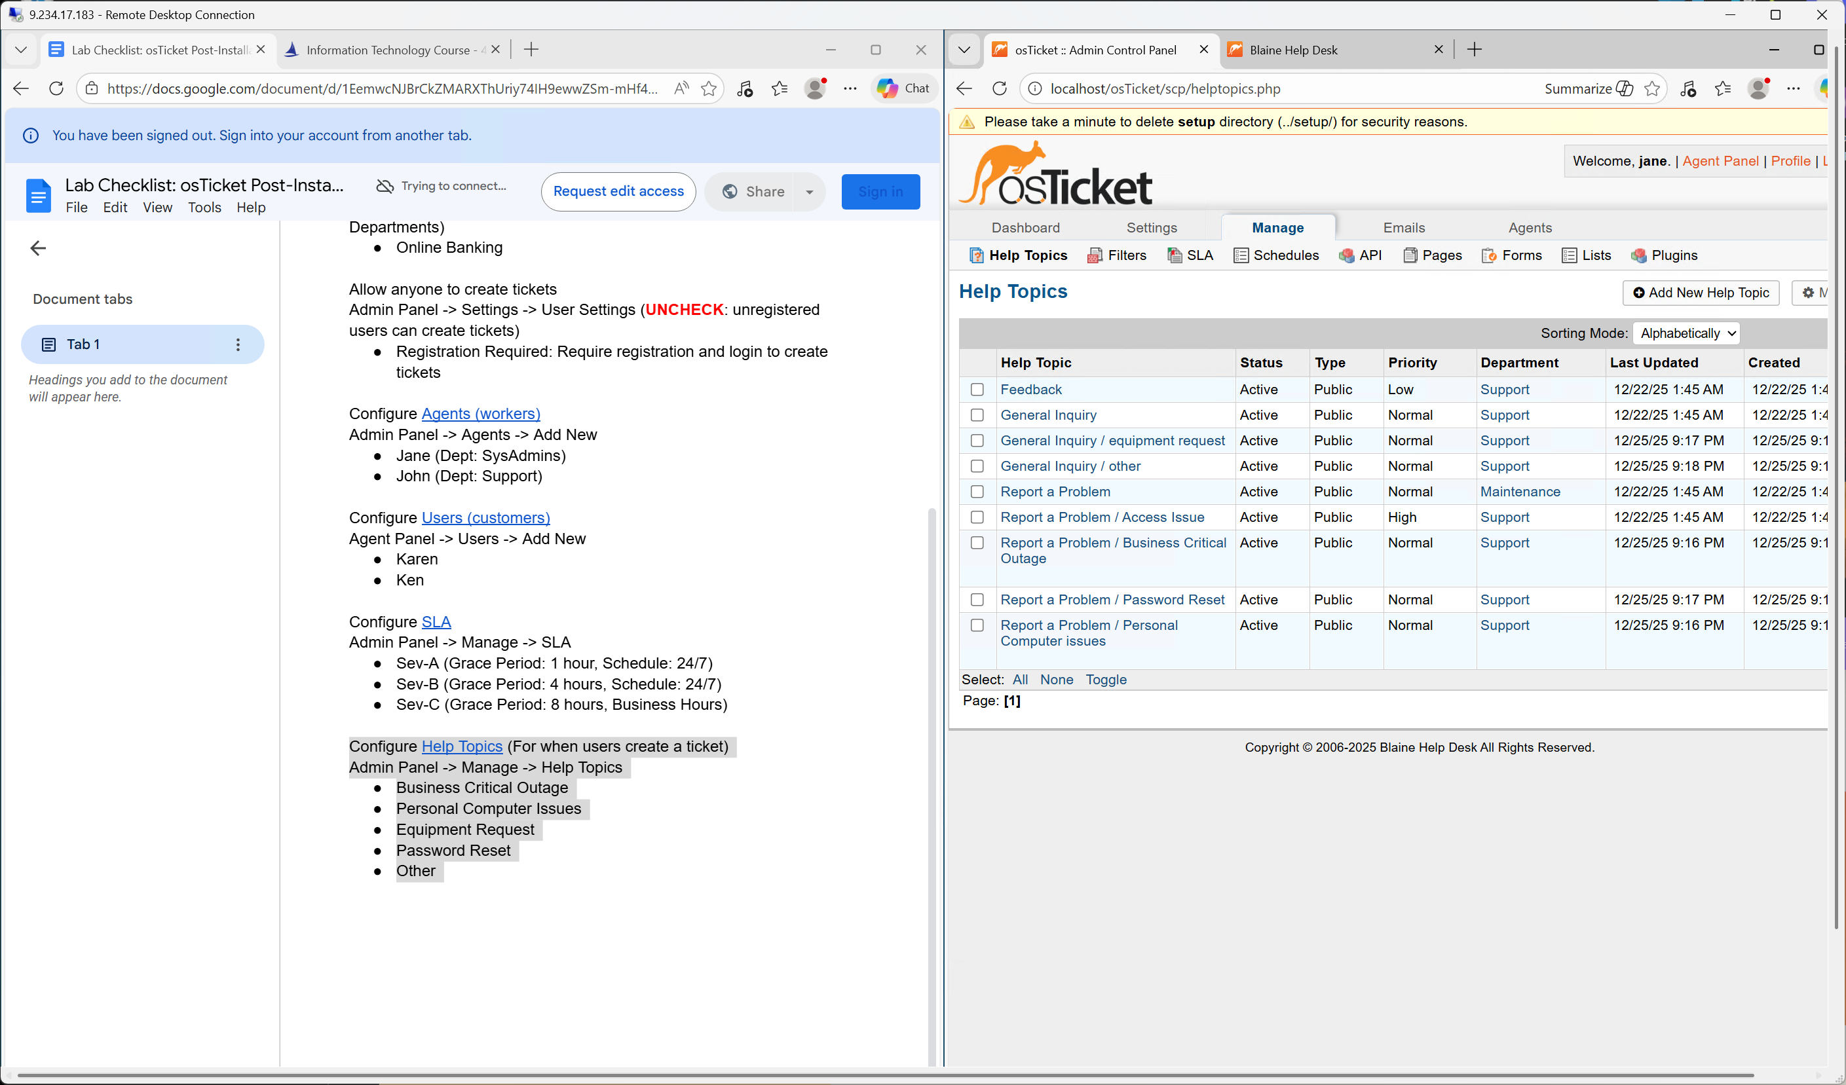The height and width of the screenshot is (1085, 1846).
Task: Open the Tools menu in Google Docs
Action: 204,208
